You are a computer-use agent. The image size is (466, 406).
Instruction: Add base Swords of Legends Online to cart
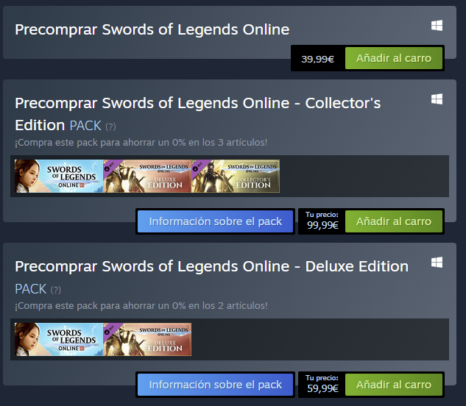pyautogui.click(x=394, y=58)
